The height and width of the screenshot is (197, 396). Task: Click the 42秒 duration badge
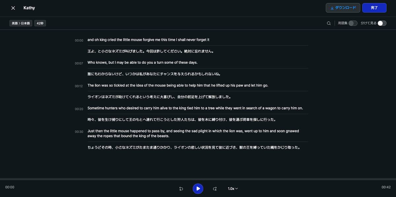click(40, 23)
